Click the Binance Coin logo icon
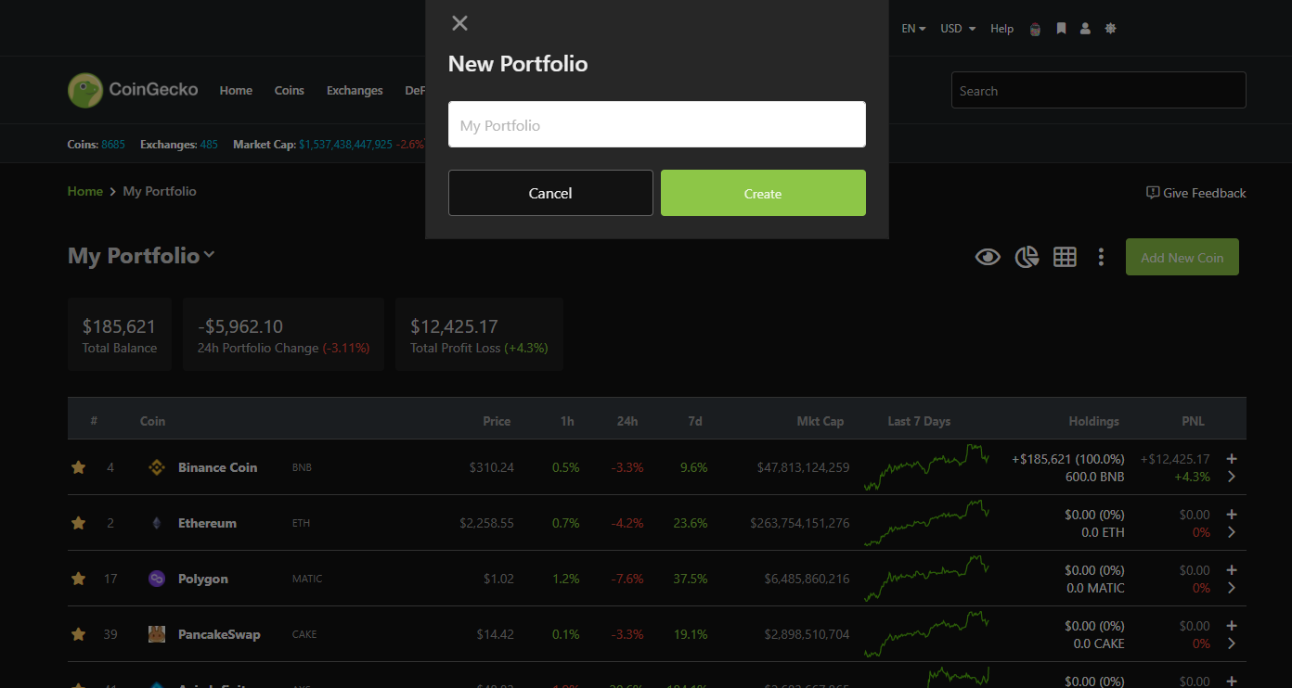This screenshot has width=1292, height=688. click(x=157, y=467)
